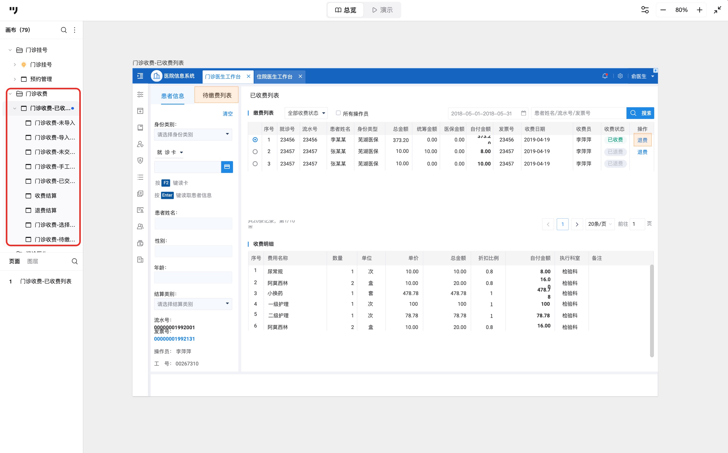
Task: Open the settings gear in blue header
Action: [x=620, y=76]
